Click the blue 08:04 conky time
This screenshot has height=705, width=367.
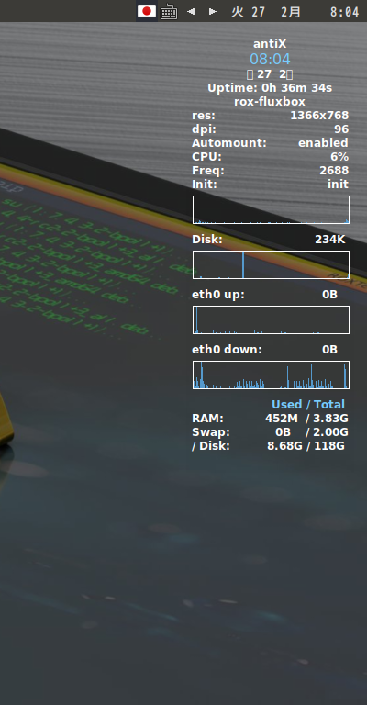coord(270,59)
